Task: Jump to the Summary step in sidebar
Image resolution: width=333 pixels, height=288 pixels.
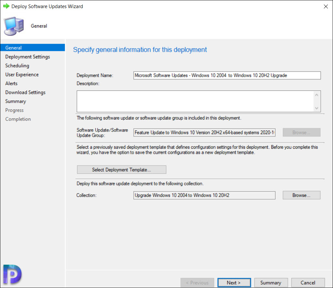Action: [16, 101]
